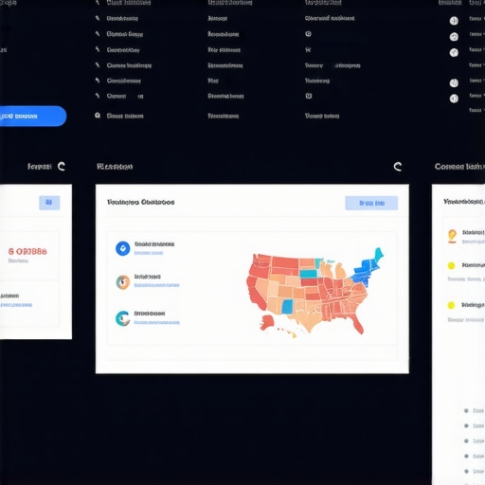Click the magnifier icon on the last top list row
This screenshot has height=485, width=485.
[x=98, y=116]
